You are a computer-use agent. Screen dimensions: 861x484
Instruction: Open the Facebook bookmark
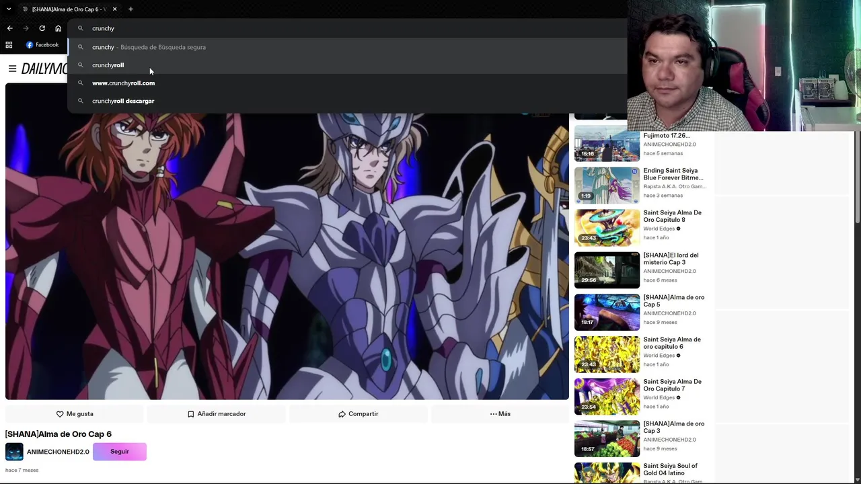click(x=42, y=45)
